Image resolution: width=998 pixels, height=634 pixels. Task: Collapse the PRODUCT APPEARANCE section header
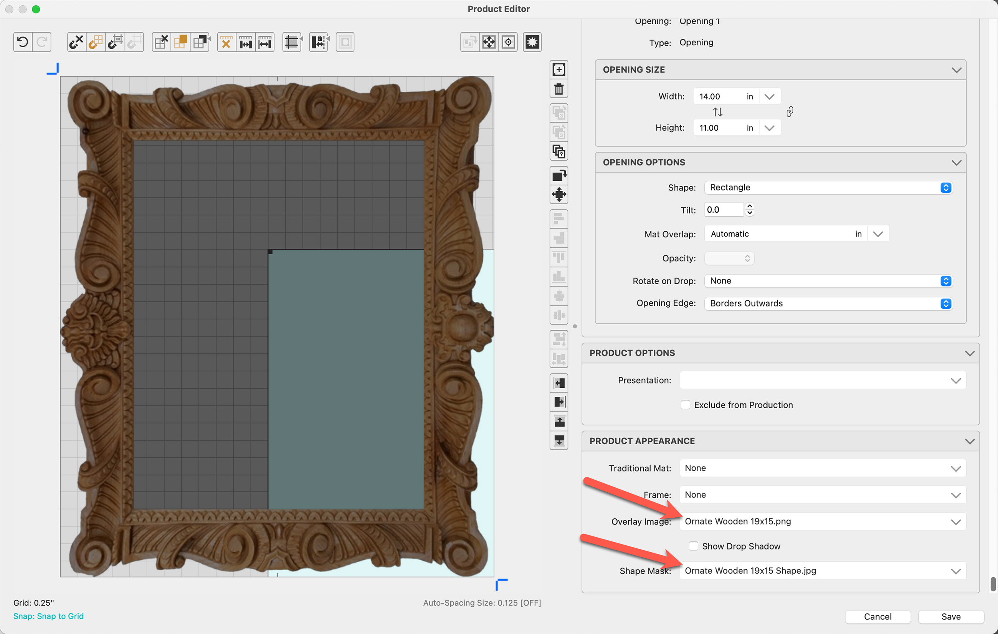pyautogui.click(x=969, y=441)
